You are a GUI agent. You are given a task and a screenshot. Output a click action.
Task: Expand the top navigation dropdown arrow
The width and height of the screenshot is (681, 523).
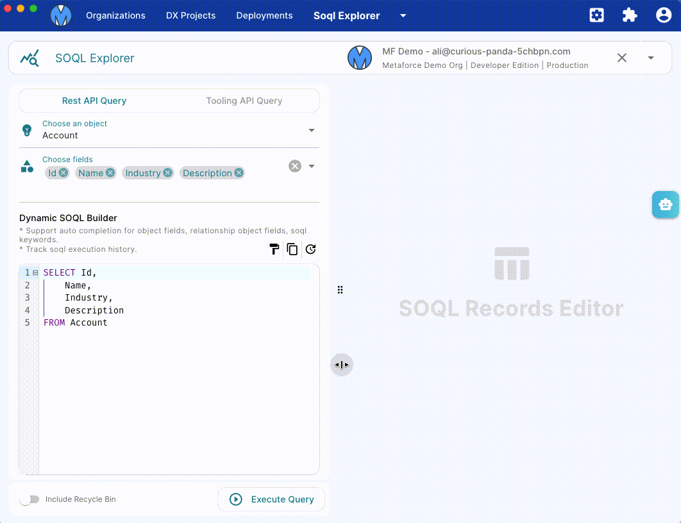click(403, 15)
